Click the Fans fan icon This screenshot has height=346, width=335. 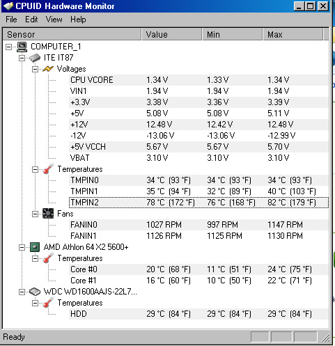[x=48, y=214]
